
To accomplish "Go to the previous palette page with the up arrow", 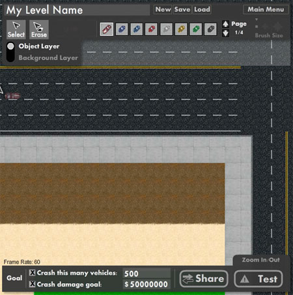I will click(x=225, y=24).
